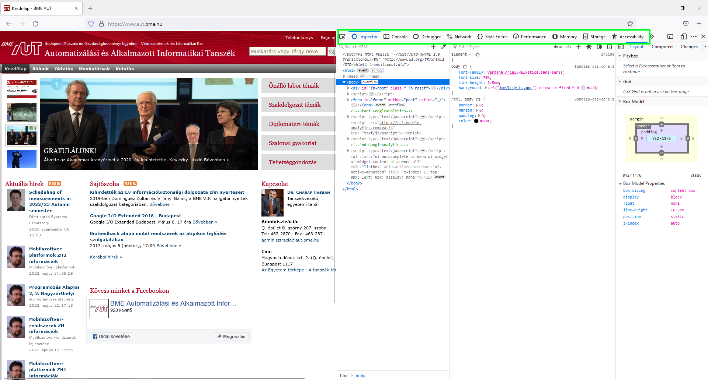Click the RSS icon next to Aktuális hírek

pos(55,184)
